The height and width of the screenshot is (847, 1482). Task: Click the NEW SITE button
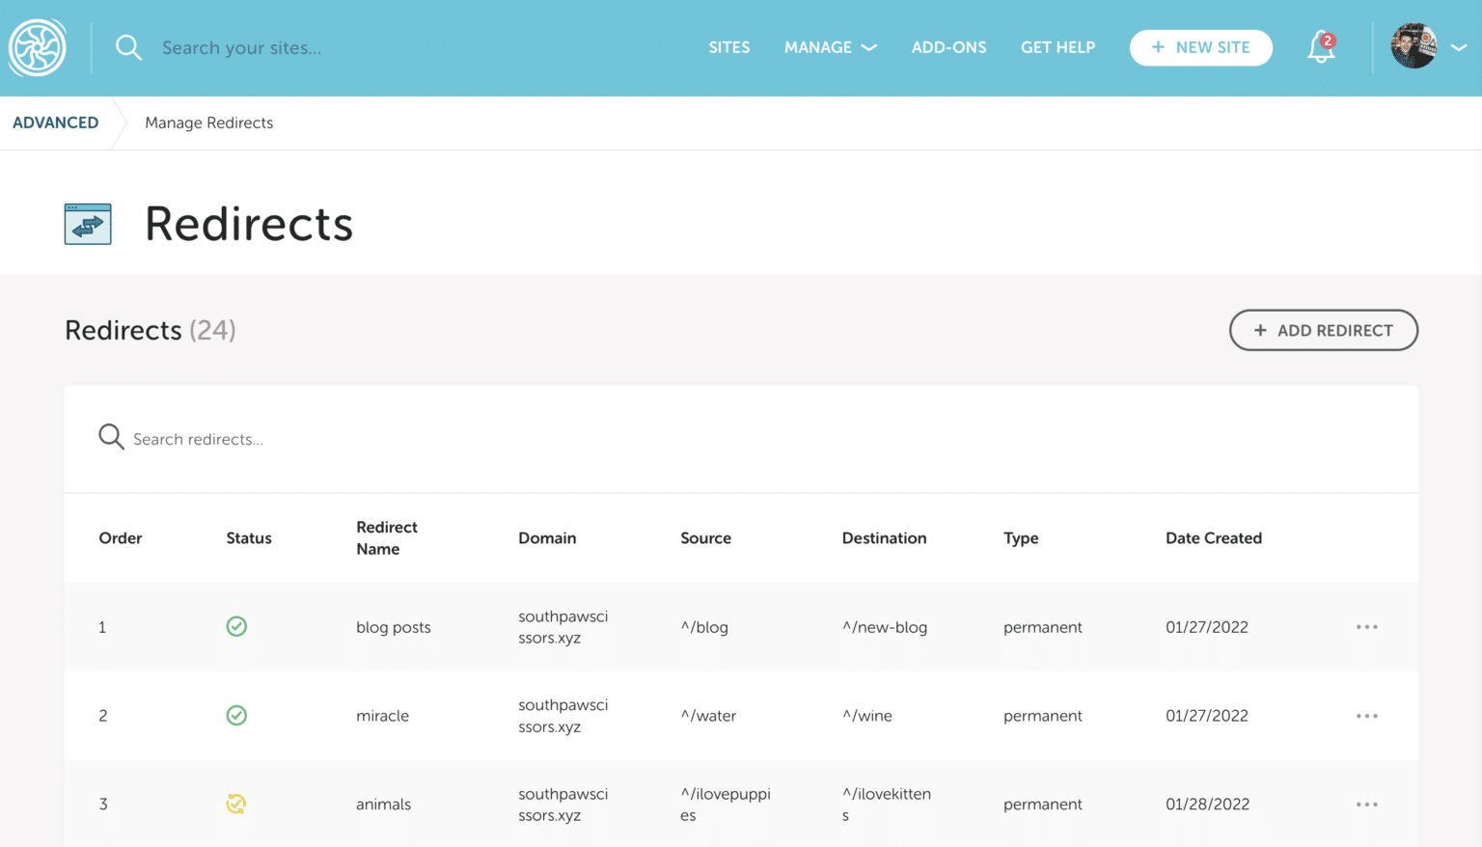[1201, 47]
